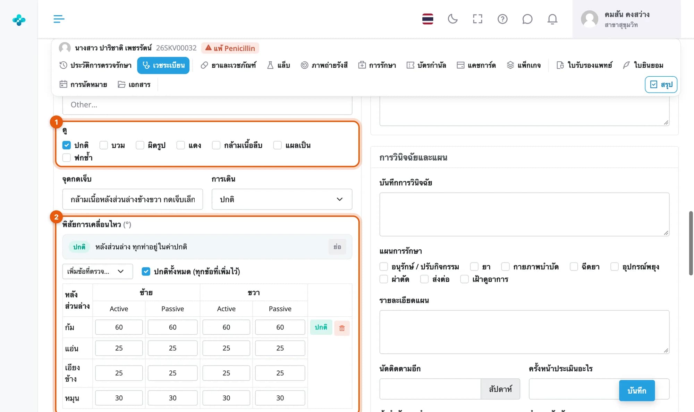Check the ฟกช้ำ checkbox

67,157
